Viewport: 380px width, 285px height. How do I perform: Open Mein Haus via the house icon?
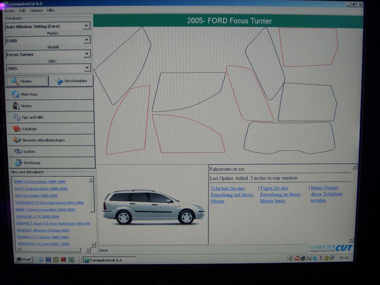(15, 94)
